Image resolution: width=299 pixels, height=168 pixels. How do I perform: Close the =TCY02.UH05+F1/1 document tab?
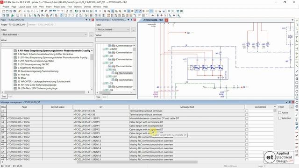click(166, 20)
